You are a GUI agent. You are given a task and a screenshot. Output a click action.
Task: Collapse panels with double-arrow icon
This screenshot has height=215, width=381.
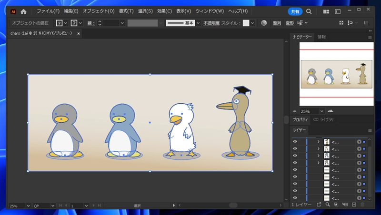[371, 31]
